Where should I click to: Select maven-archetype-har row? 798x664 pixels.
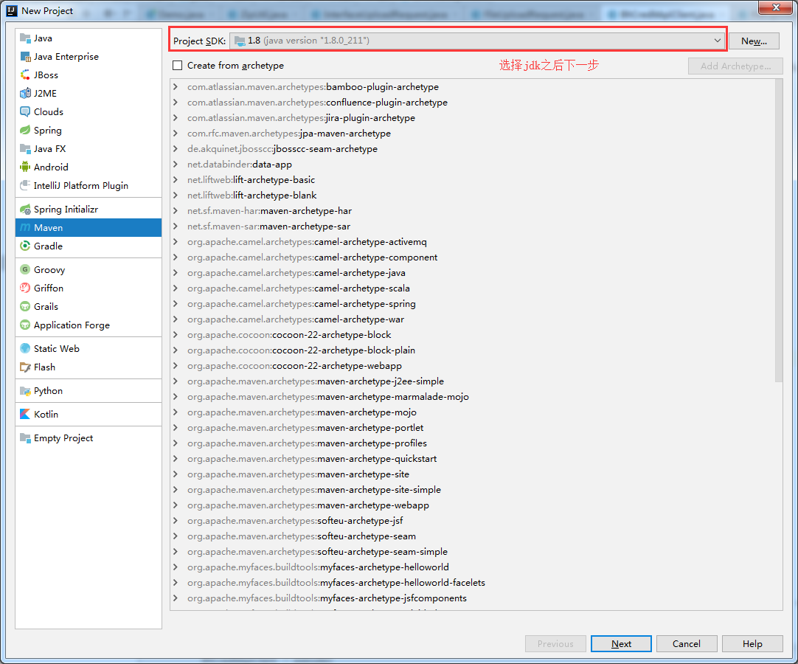[473, 211]
